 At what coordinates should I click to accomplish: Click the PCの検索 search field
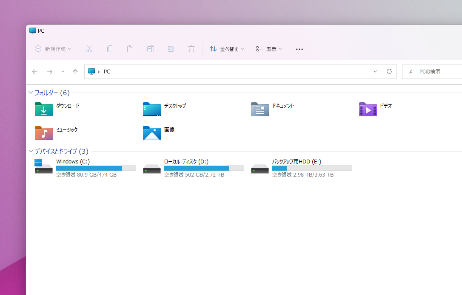432,72
